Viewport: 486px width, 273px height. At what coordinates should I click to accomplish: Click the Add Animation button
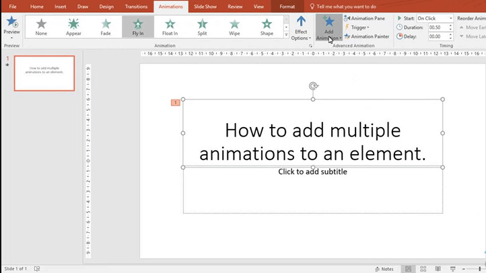pyautogui.click(x=328, y=28)
